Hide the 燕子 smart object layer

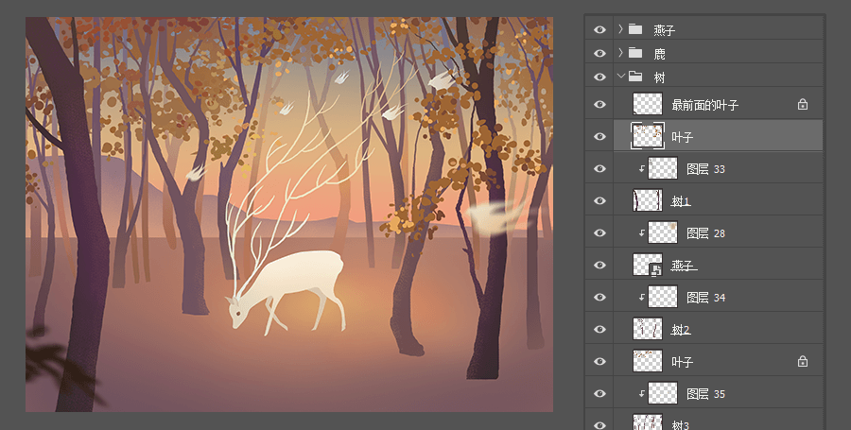(x=599, y=265)
